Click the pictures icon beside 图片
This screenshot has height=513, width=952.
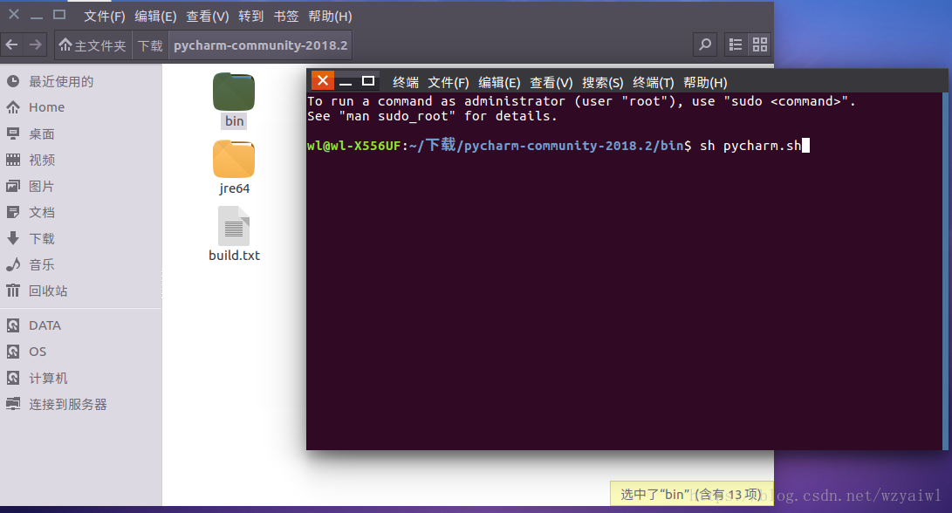(13, 186)
